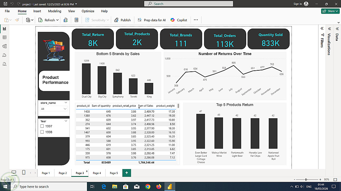Screen dimensions: 341x191
Task: Switch to Page 5 tab
Action: [114, 173]
